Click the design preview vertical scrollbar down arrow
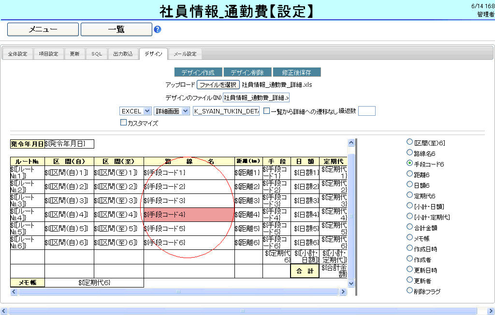 (x=351, y=283)
